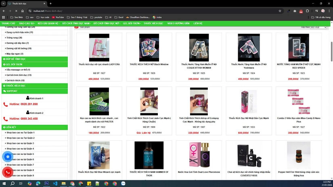This screenshot has height=187, width=333.
Task: Open 'Gel kích thích (12)' sidebar link
Action: pos(15,80)
